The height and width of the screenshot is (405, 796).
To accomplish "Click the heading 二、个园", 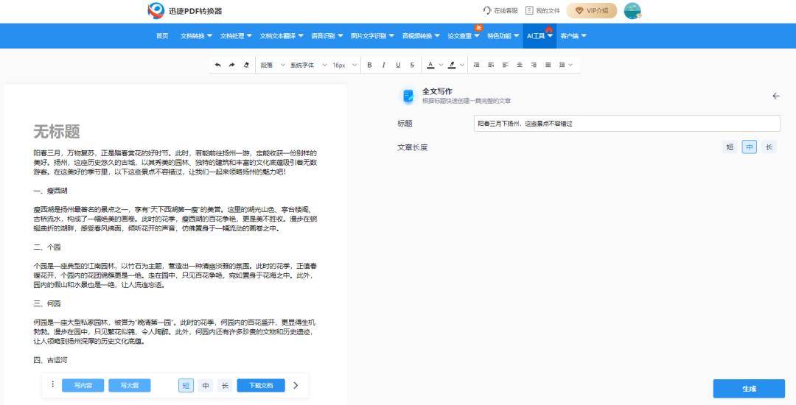I will [x=47, y=247].
